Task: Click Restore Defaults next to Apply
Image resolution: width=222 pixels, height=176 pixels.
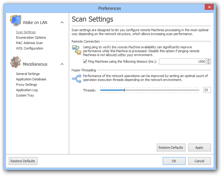Action: coord(171,148)
